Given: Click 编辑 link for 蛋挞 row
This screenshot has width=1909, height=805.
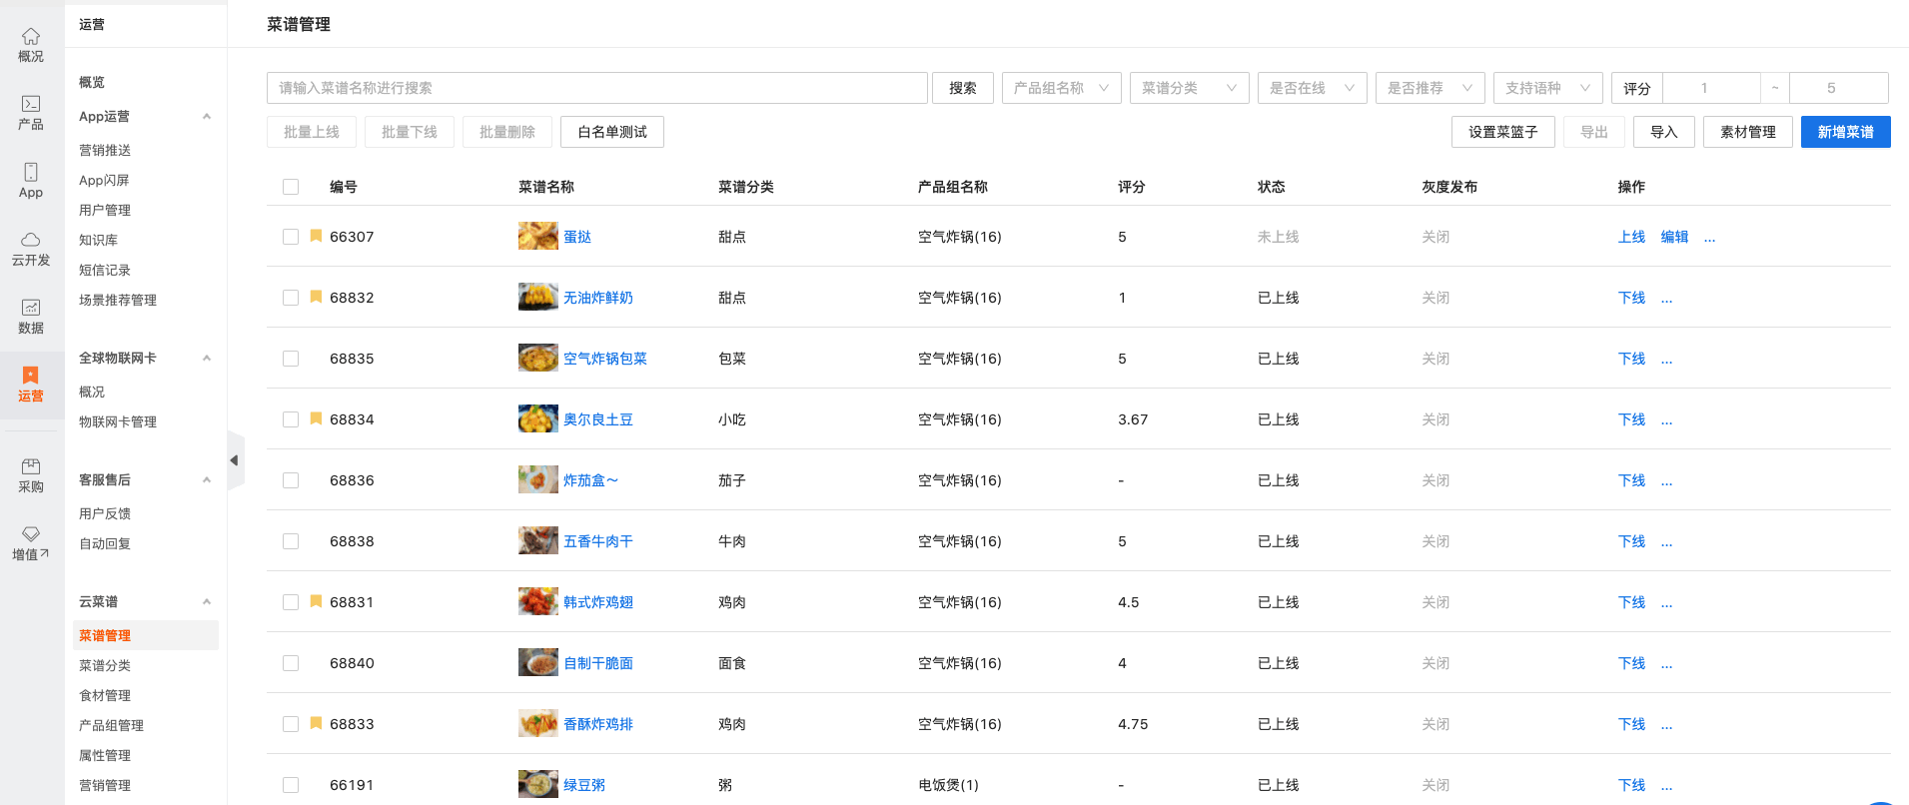Looking at the screenshot, I should (1674, 237).
